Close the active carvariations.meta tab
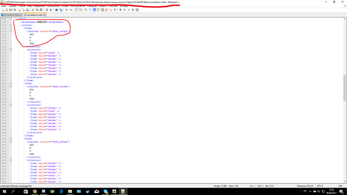Image resolution: width=347 pixels, height=195 pixels. click(44, 15)
